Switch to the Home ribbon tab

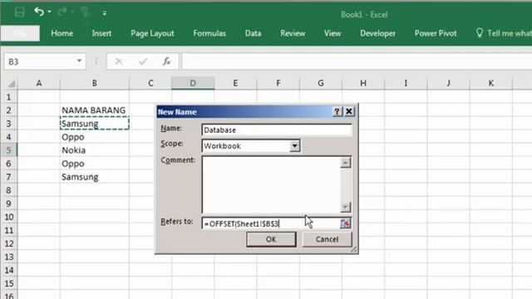click(x=62, y=33)
